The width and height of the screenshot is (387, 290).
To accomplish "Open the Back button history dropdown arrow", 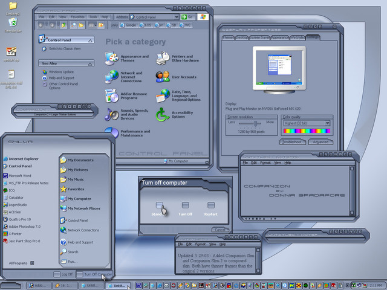I will 47,25.
